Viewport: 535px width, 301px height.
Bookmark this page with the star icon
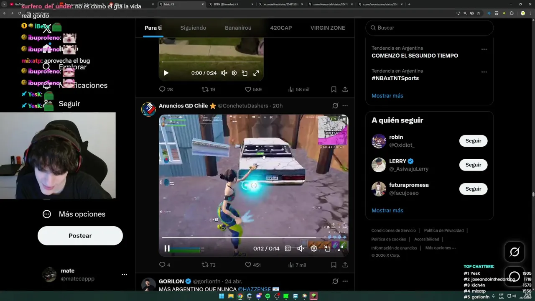[x=479, y=13]
